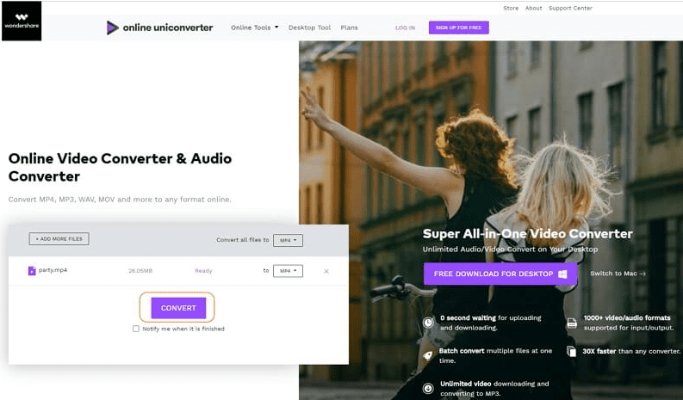Click the 26.05MB file size value
683x400 pixels.
(x=140, y=271)
